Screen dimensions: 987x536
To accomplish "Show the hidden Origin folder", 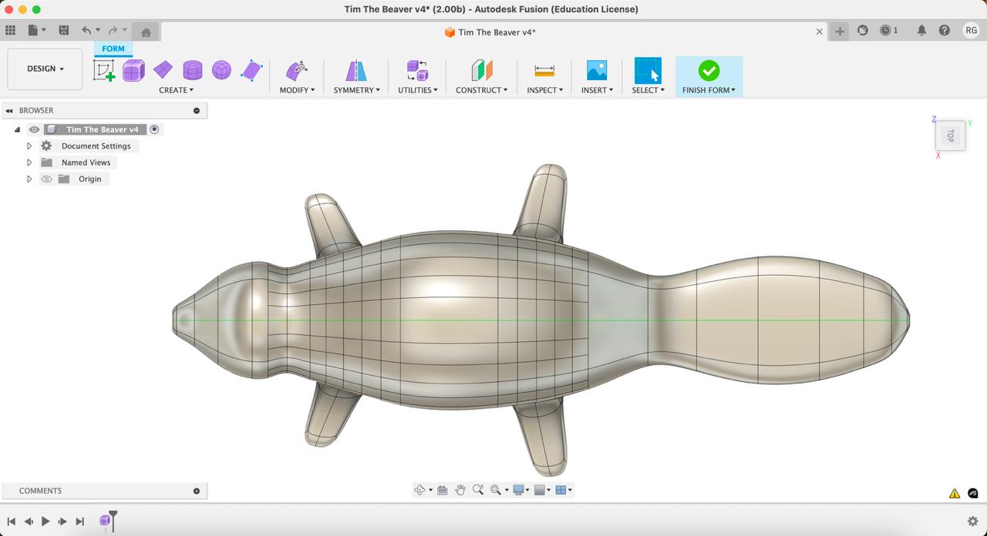I will [46, 179].
